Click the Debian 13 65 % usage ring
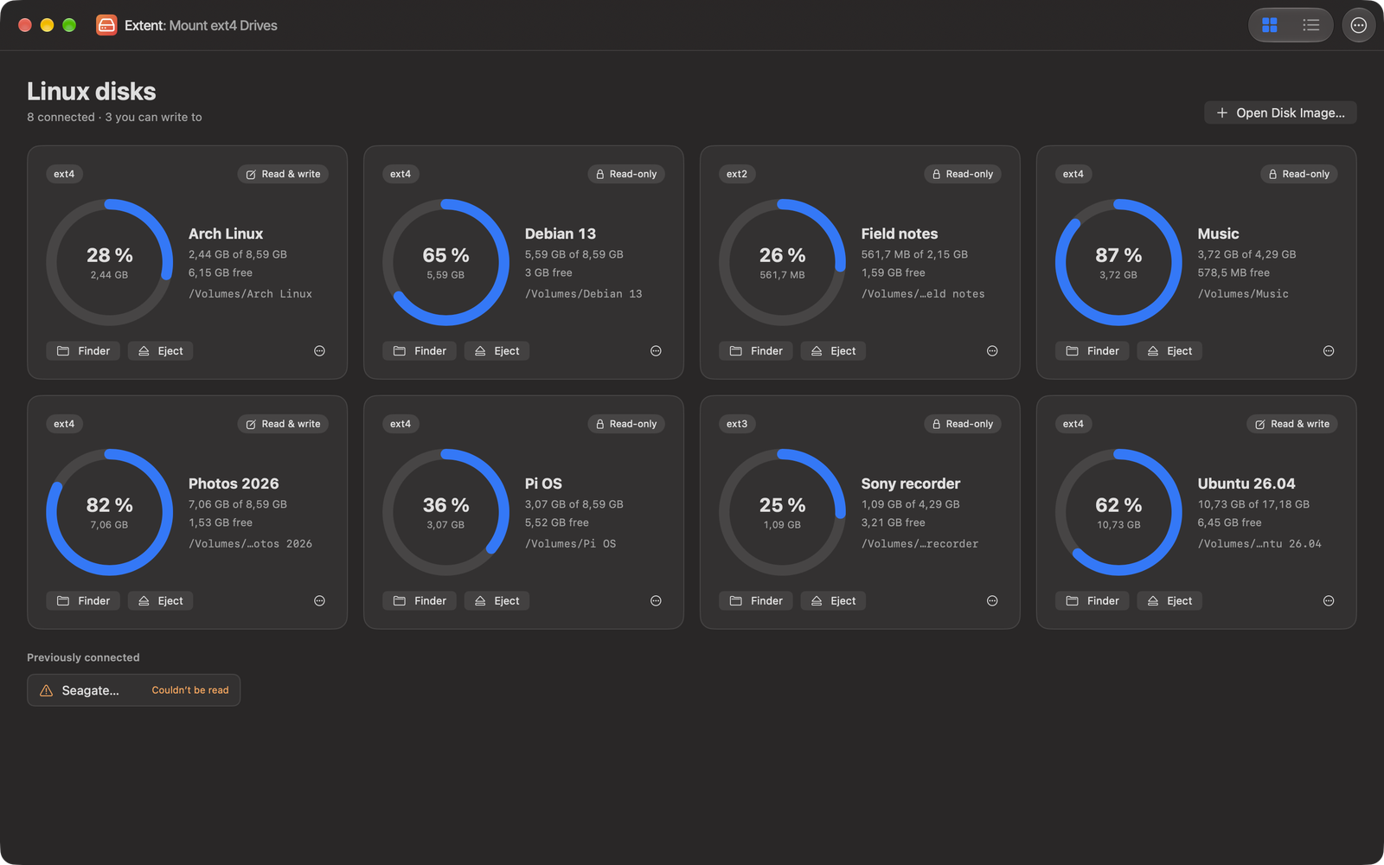The height and width of the screenshot is (865, 1384). 445,262
